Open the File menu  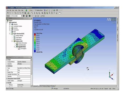tap(8, 10)
